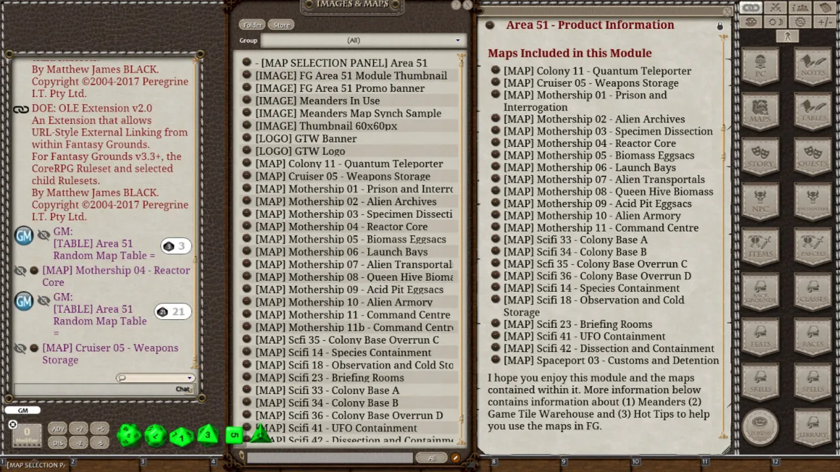The image size is (840, 472).
Task: Open the Feats sidebar button
Action: tap(761, 337)
